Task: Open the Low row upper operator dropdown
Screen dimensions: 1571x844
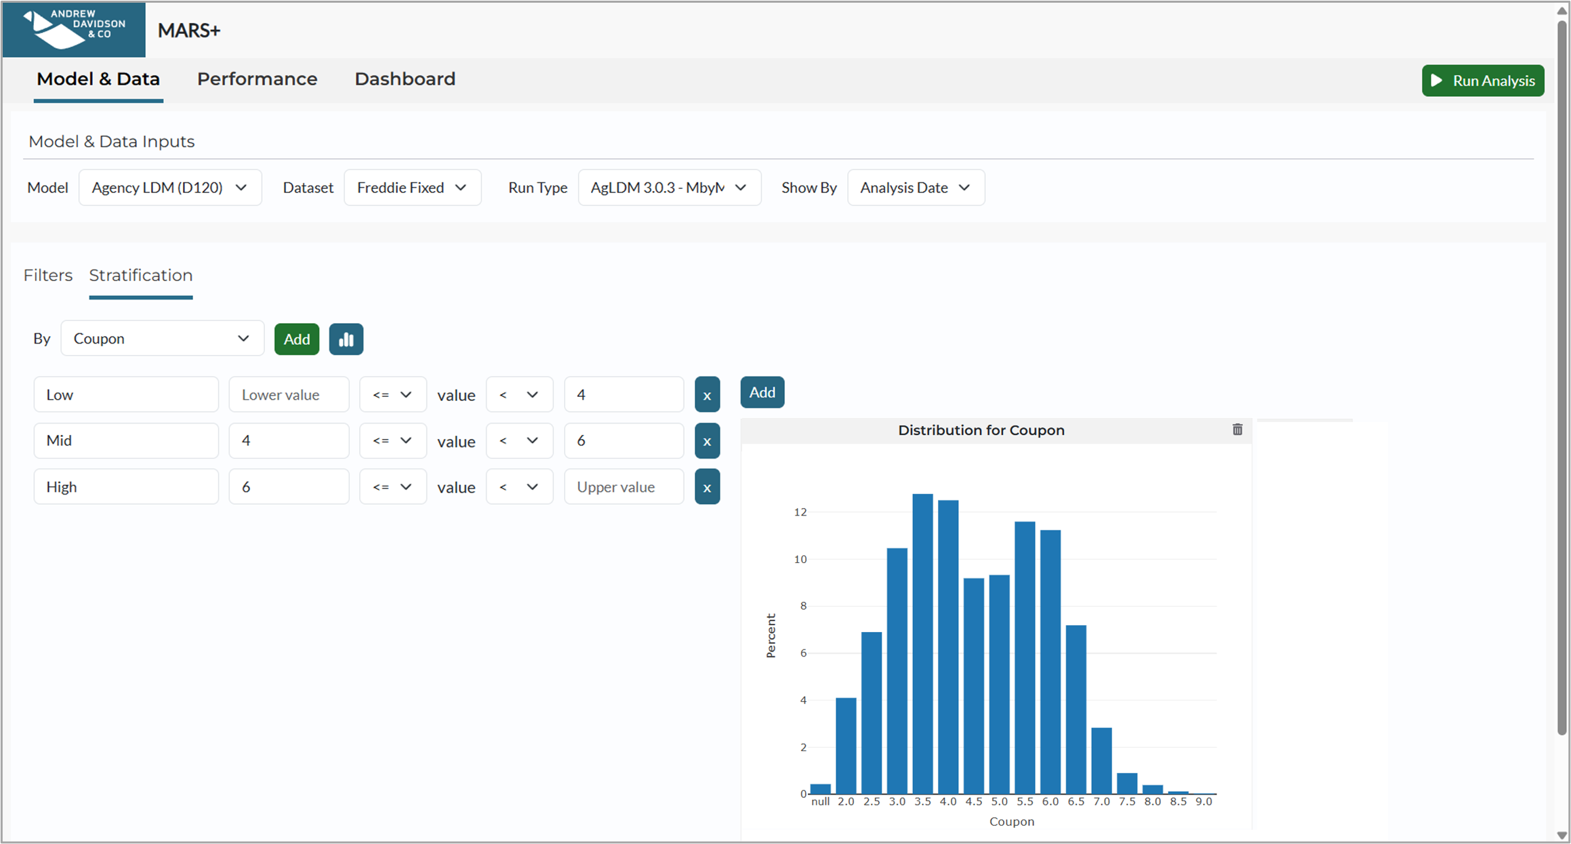Action: click(x=520, y=395)
